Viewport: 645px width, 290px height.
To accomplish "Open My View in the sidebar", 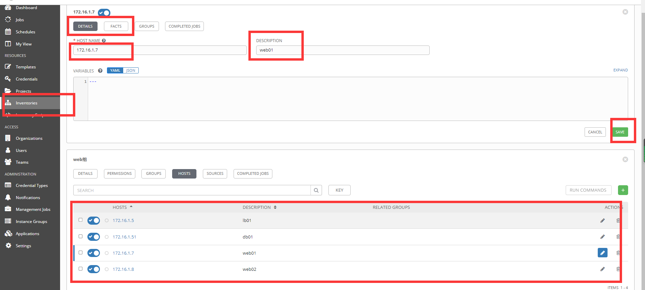I will (x=24, y=44).
